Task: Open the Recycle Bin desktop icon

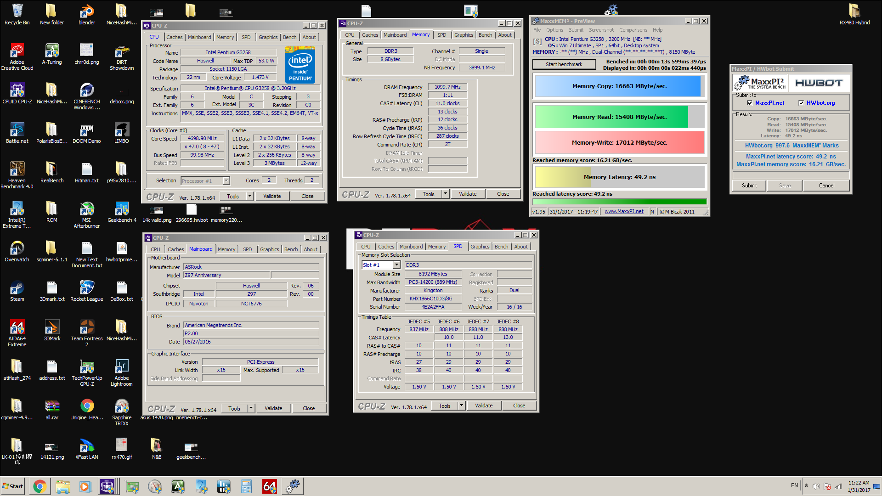Action: 17,15
